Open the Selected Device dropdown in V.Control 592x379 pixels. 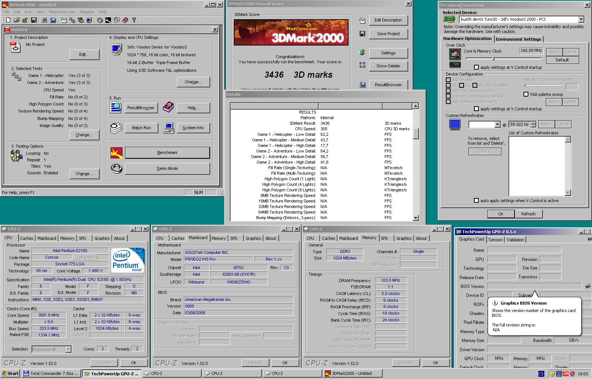581,19
